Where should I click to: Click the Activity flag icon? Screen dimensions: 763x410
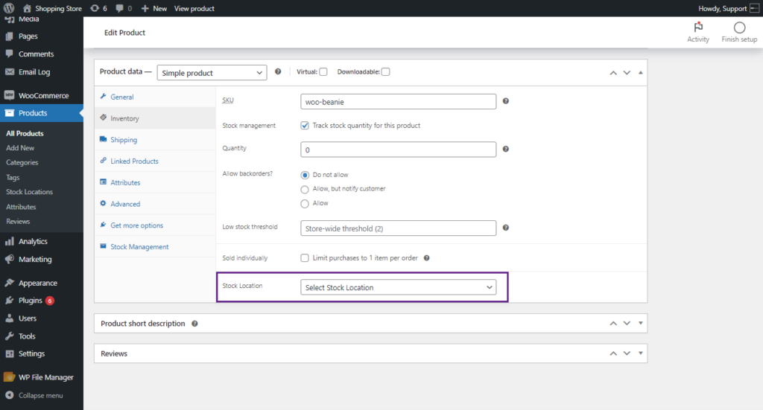coord(698,28)
